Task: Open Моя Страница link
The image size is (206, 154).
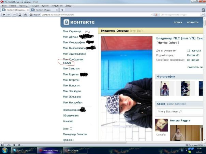Action: pos(72,31)
